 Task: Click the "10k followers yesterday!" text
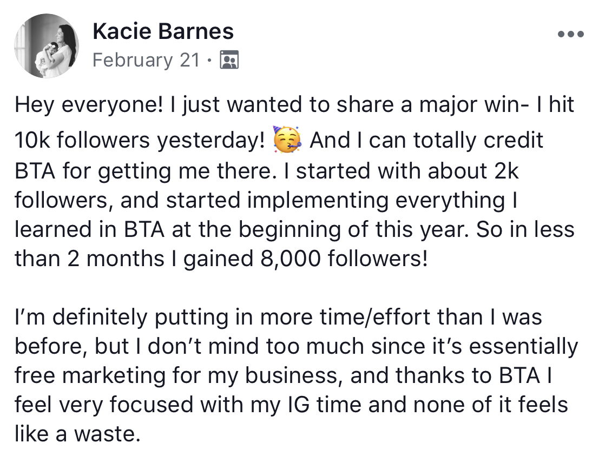coord(140,141)
